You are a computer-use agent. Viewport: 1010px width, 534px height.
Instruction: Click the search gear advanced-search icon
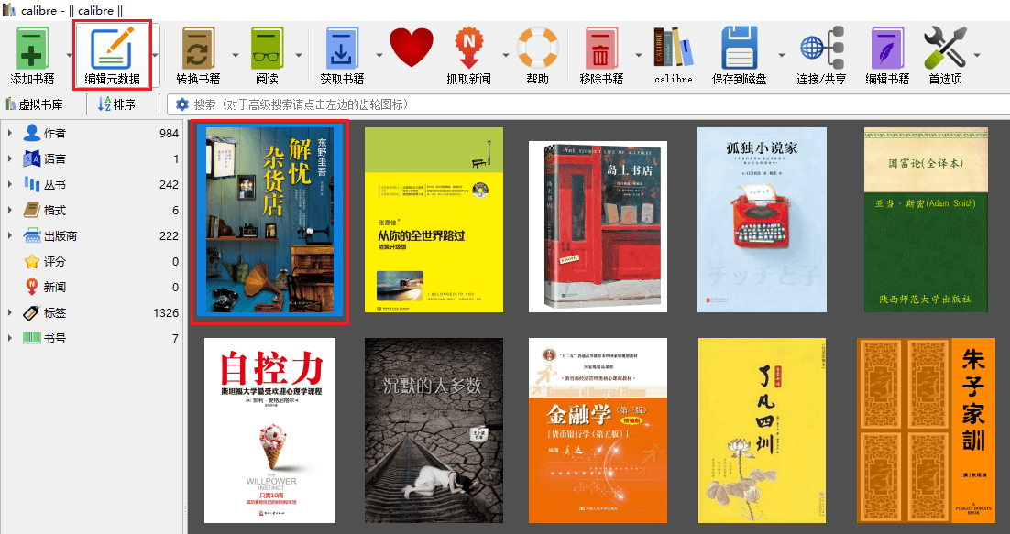182,104
